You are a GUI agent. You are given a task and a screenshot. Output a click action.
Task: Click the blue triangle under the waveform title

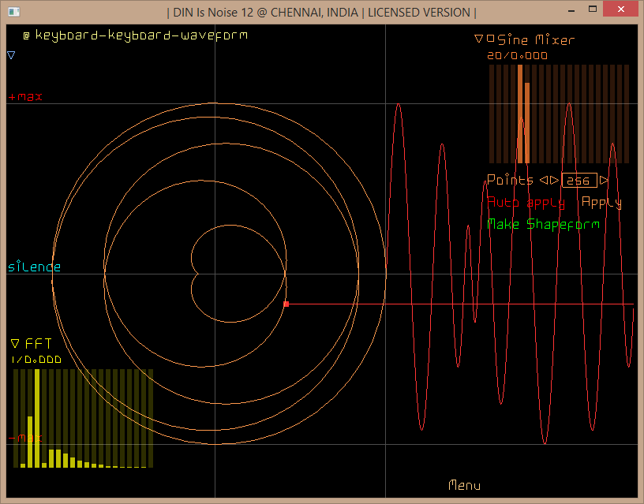click(x=11, y=55)
